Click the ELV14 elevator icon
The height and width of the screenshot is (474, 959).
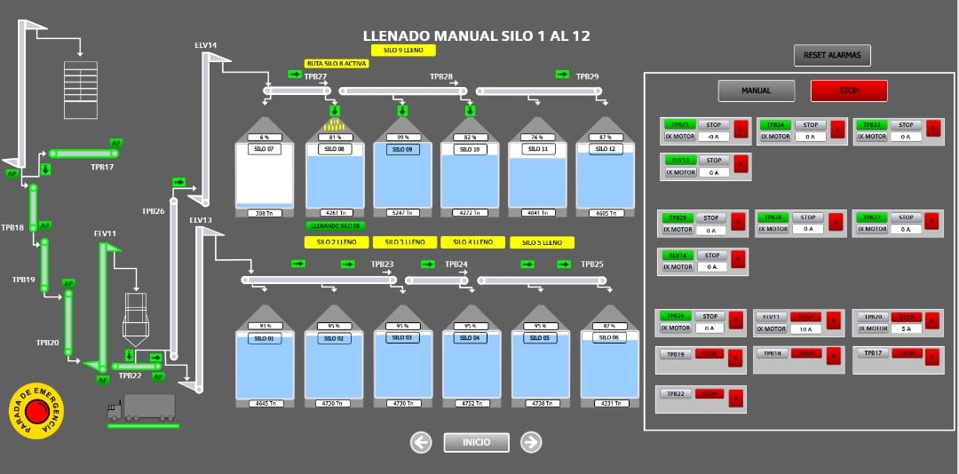tap(207, 124)
